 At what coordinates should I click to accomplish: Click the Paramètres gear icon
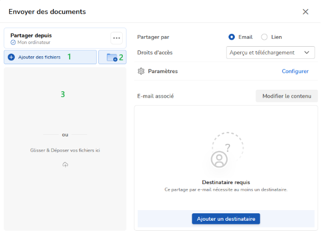(x=141, y=71)
